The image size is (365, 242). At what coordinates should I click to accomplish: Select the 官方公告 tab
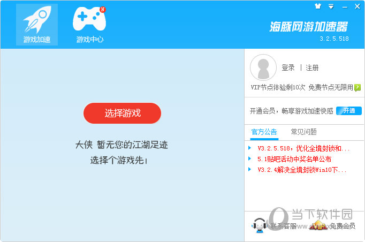264,132
